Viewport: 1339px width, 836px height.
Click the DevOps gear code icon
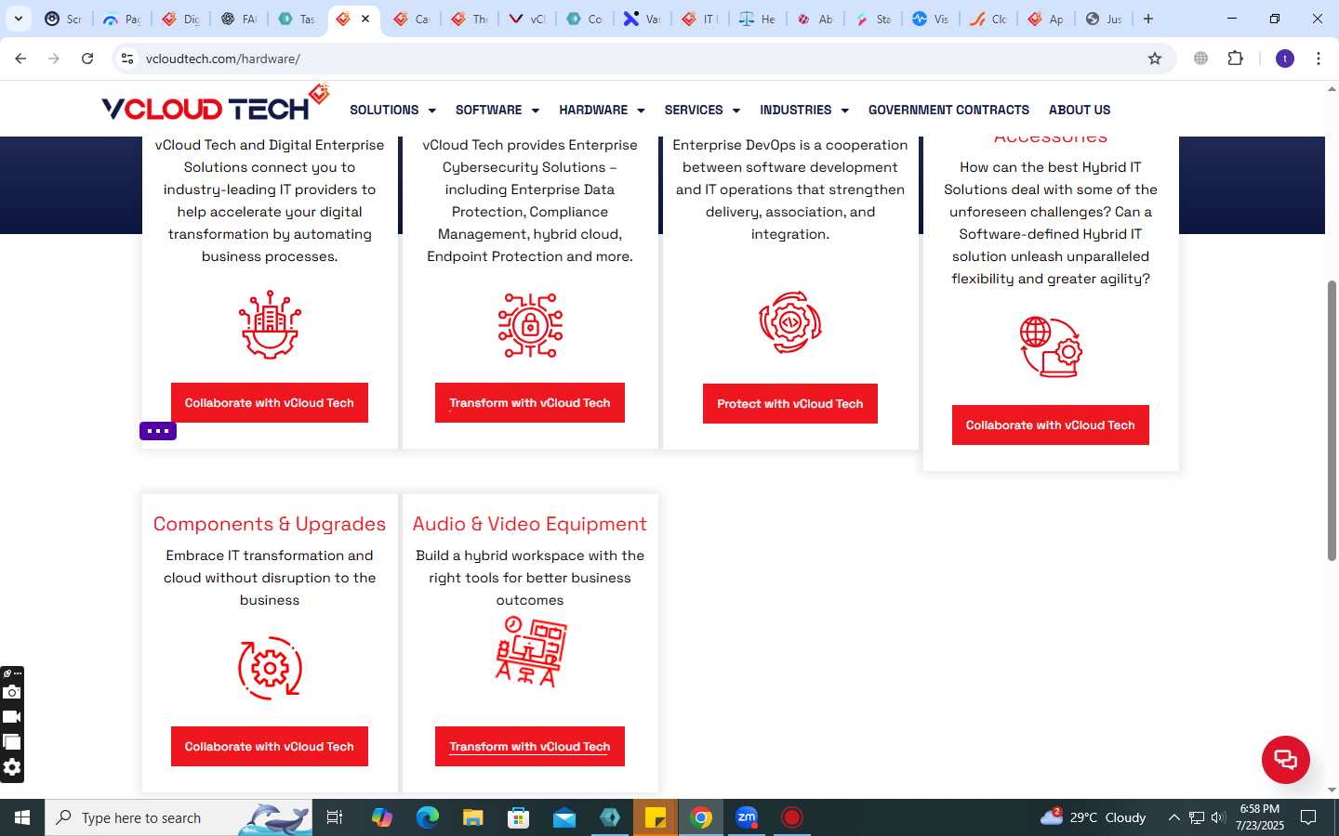[x=790, y=323]
